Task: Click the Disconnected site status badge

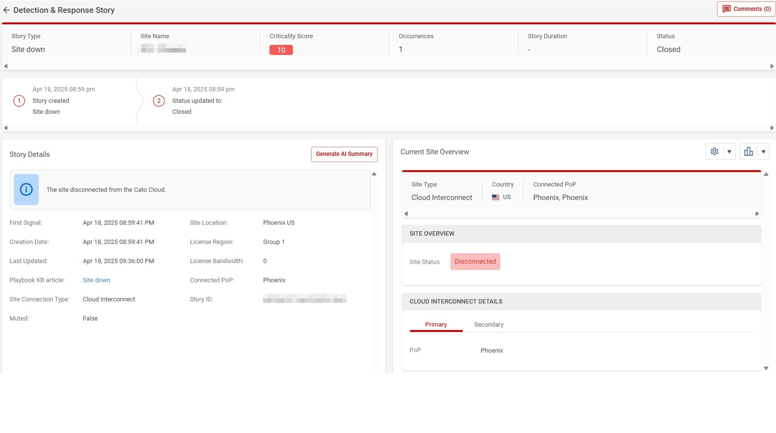Action: (x=475, y=262)
